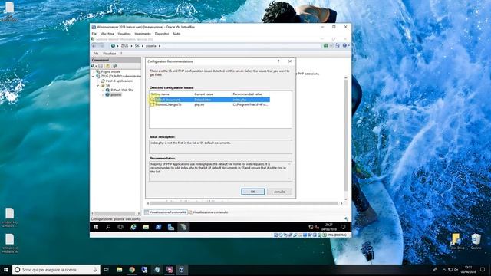Click the folder icon in Connessioni toolbar
The width and height of the screenshot is (491, 276).
(107, 66)
